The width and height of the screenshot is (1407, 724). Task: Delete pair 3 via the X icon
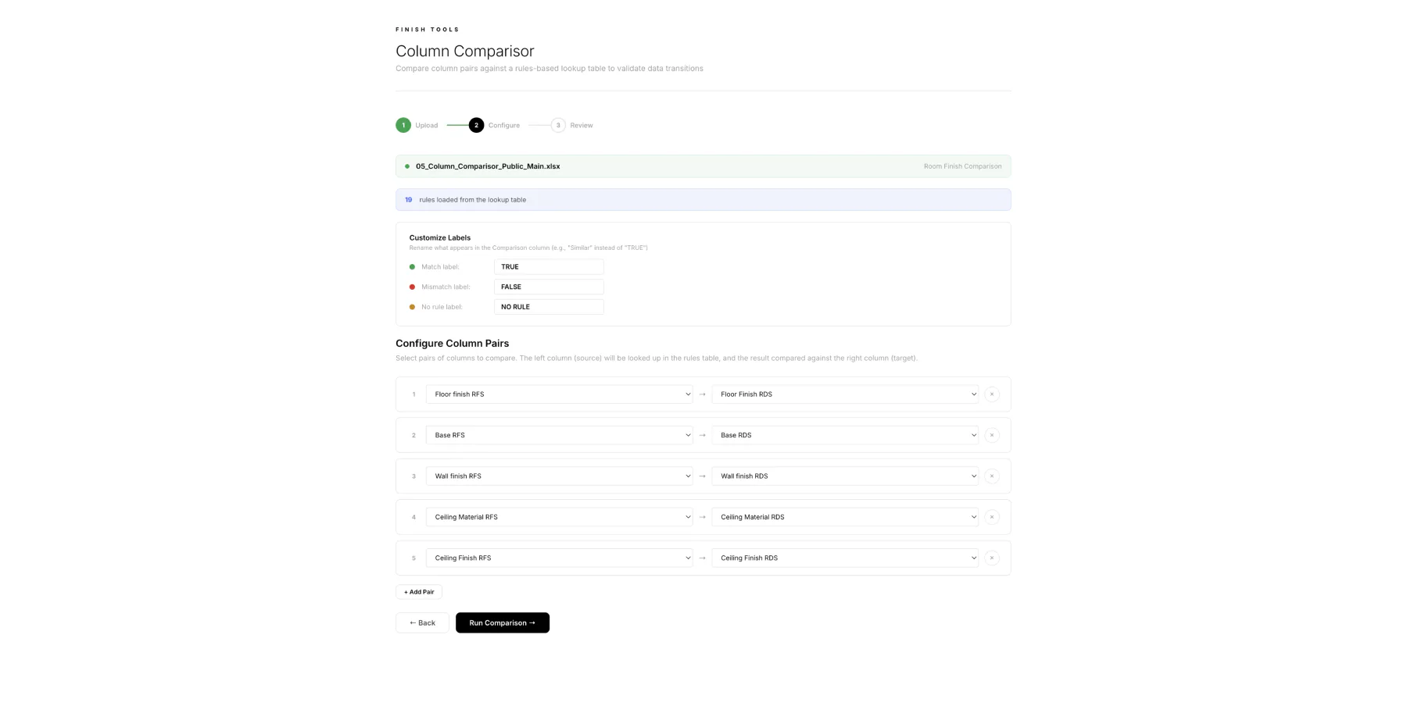pos(992,476)
